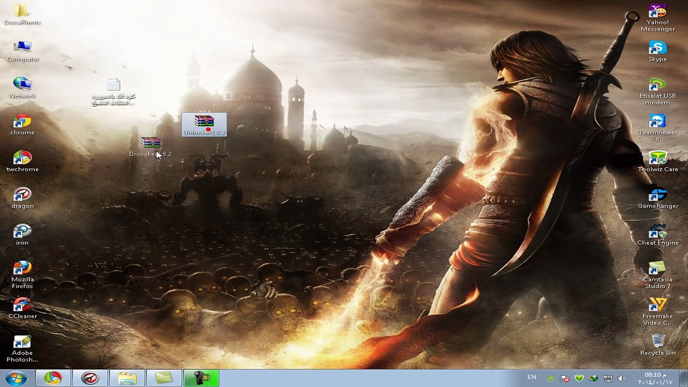Open the Mozilla Firefox desktop shortcut

22,275
